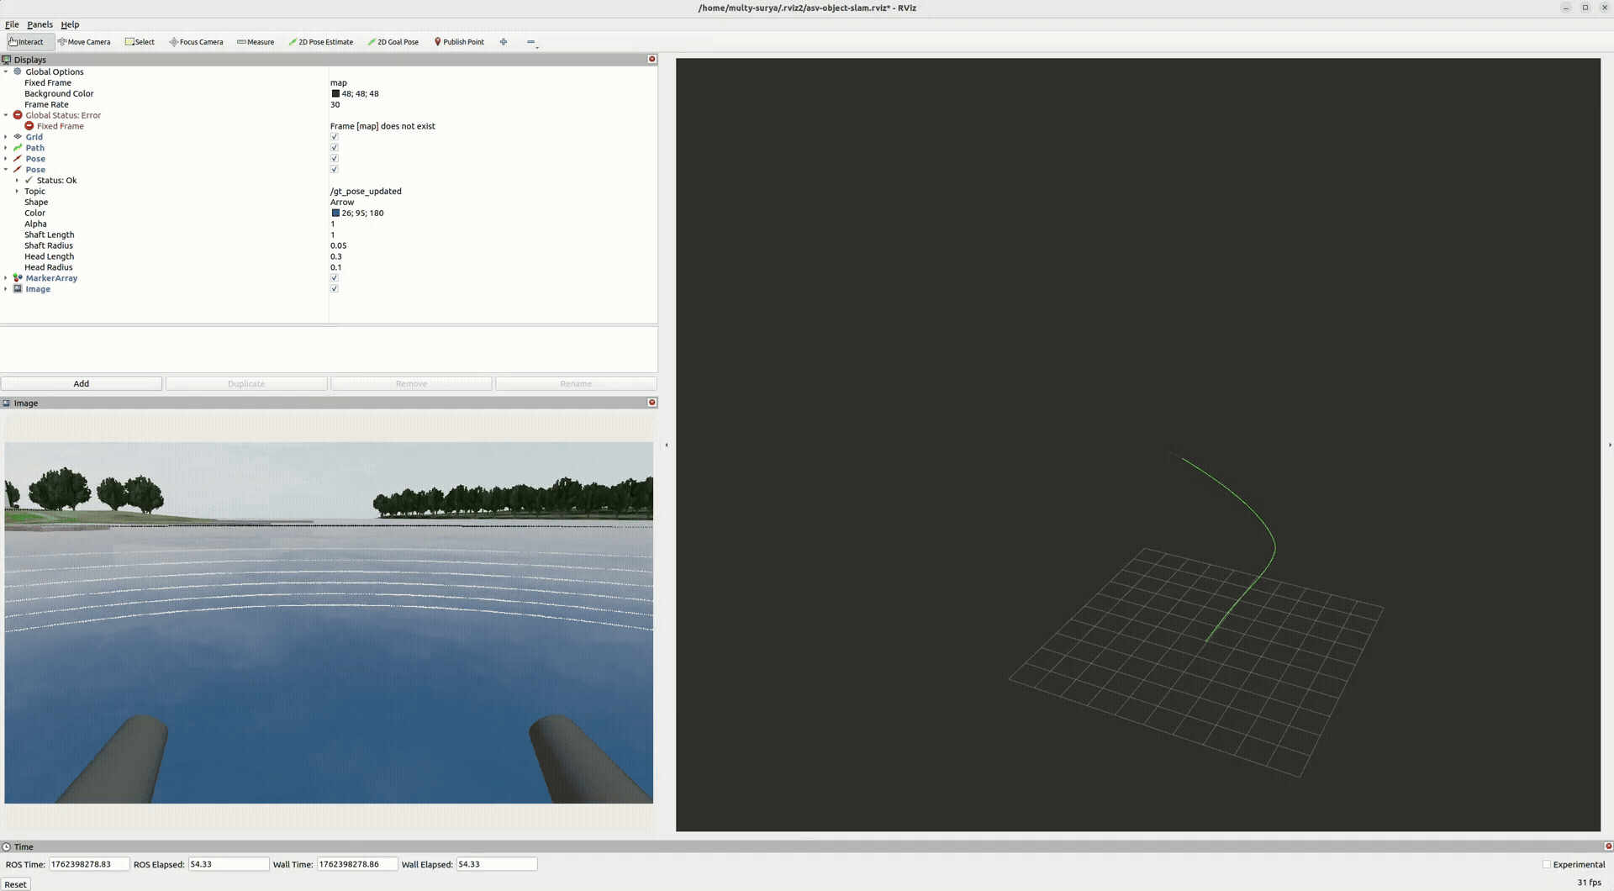Collapse the Global Options section

point(7,71)
